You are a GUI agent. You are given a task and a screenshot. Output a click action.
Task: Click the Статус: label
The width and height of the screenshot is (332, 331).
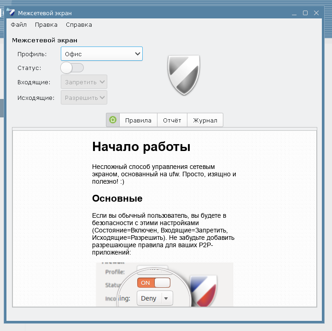(x=29, y=68)
